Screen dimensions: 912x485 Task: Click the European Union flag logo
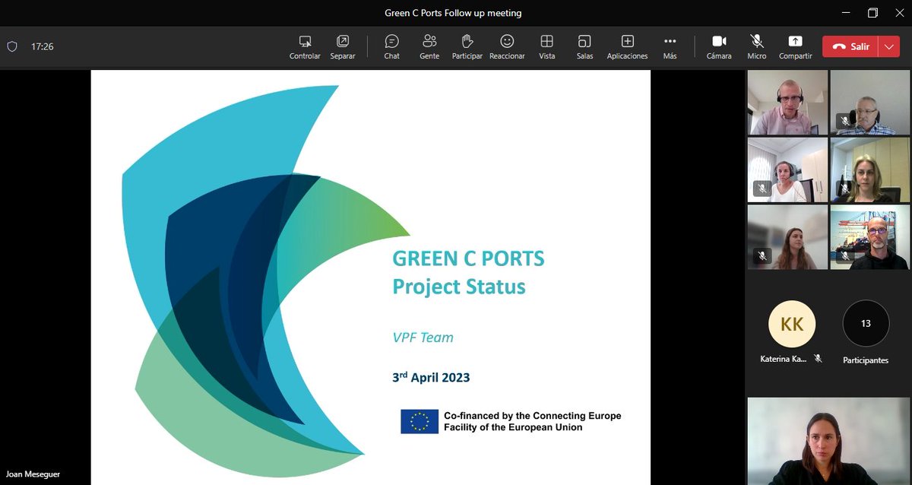[x=420, y=421]
